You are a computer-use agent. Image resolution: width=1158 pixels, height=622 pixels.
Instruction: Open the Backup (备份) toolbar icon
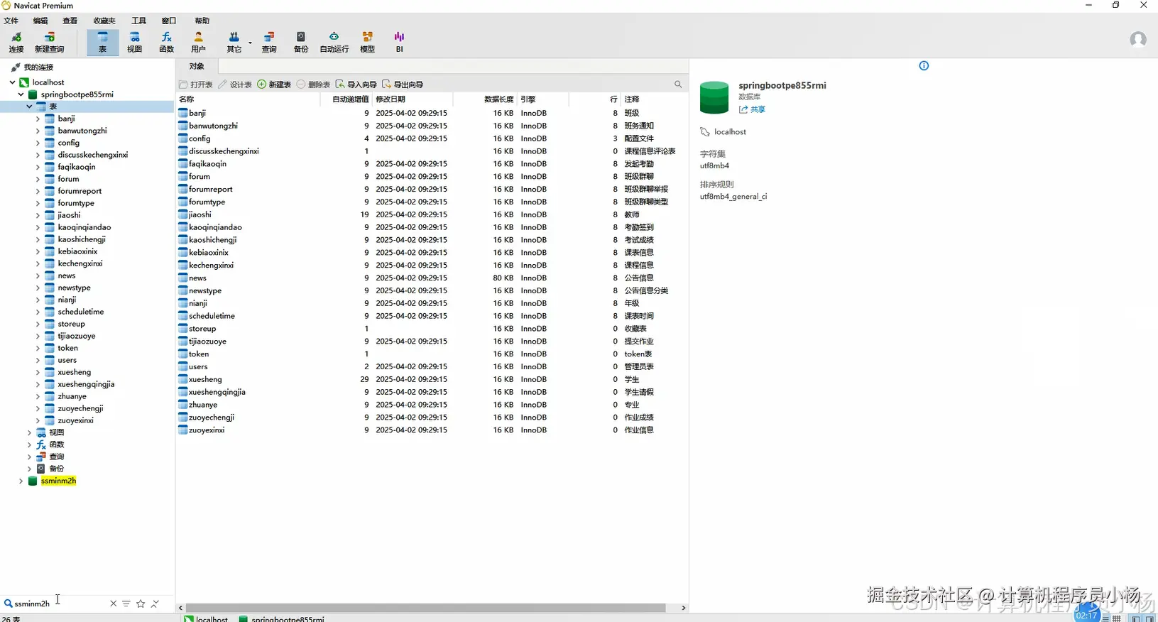point(301,42)
